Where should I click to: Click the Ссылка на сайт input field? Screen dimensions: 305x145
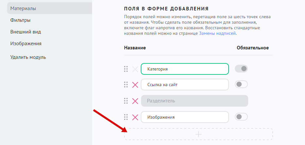(x=185, y=85)
